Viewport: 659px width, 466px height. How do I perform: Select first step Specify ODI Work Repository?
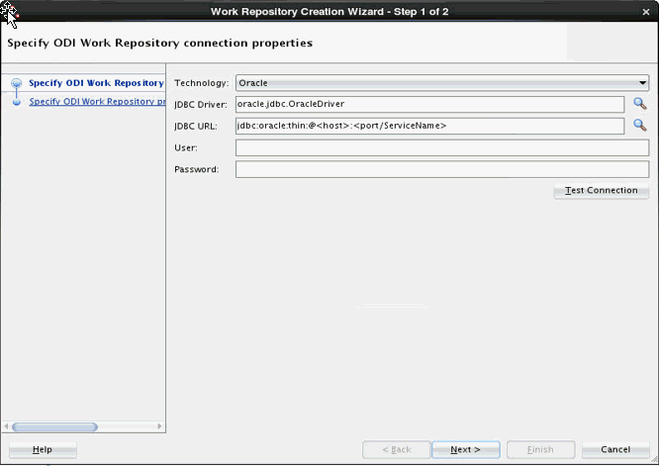tap(96, 83)
